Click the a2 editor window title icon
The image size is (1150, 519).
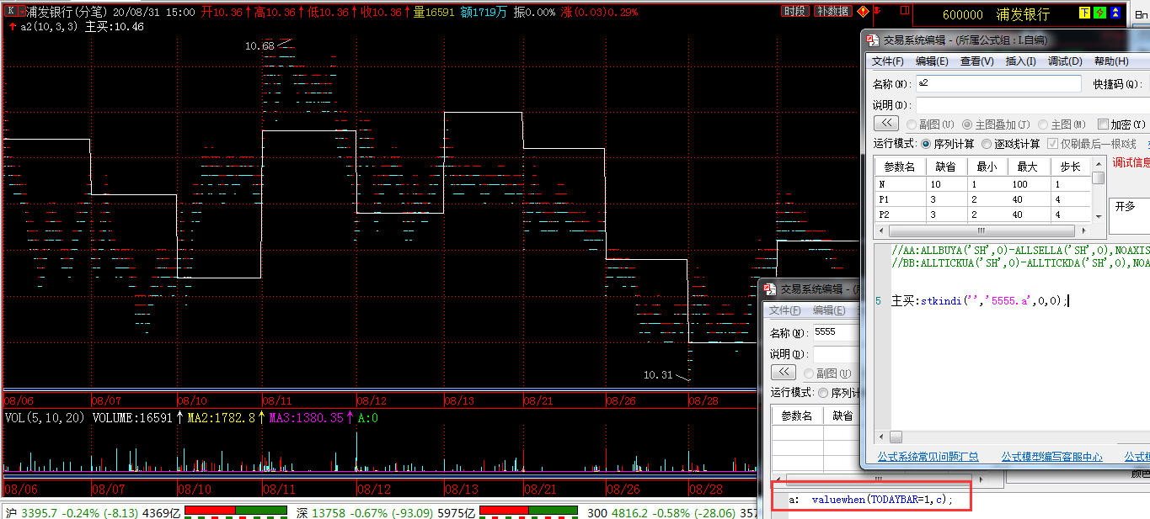coord(872,40)
